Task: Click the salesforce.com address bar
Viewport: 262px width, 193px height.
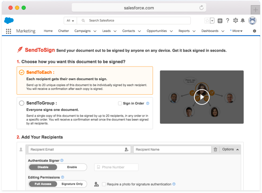Action: (x=139, y=7)
